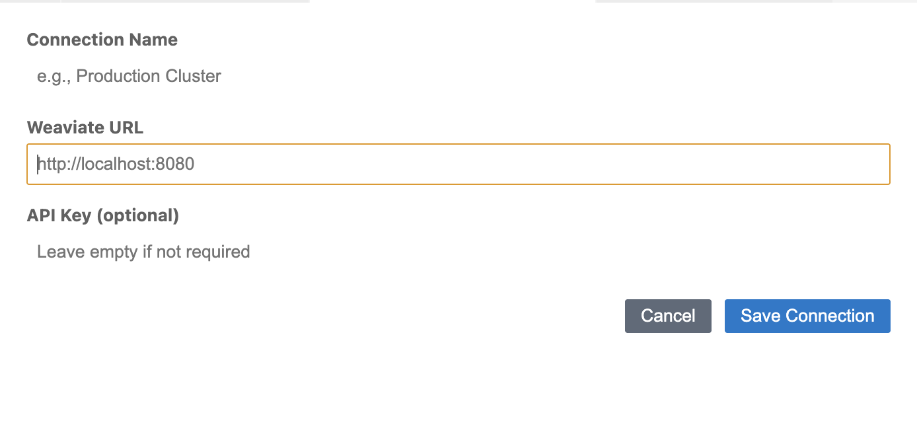Click the "Connection Name" label

point(102,40)
